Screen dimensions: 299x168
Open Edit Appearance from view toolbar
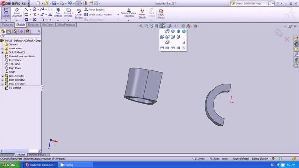(x=183, y=26)
